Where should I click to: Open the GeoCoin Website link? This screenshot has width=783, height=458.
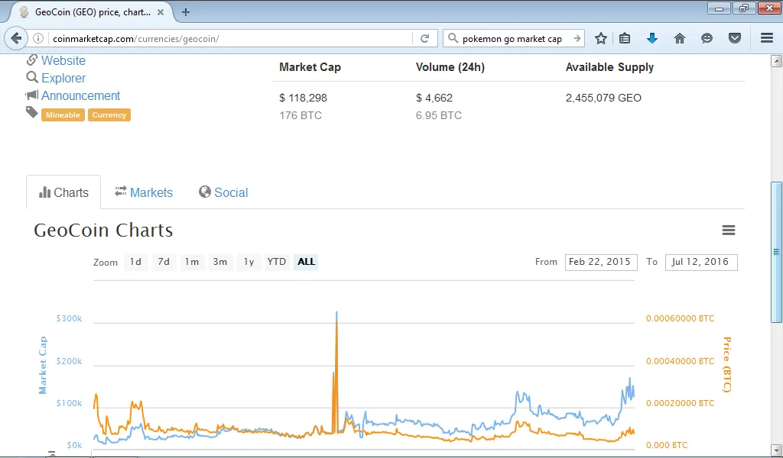point(63,60)
